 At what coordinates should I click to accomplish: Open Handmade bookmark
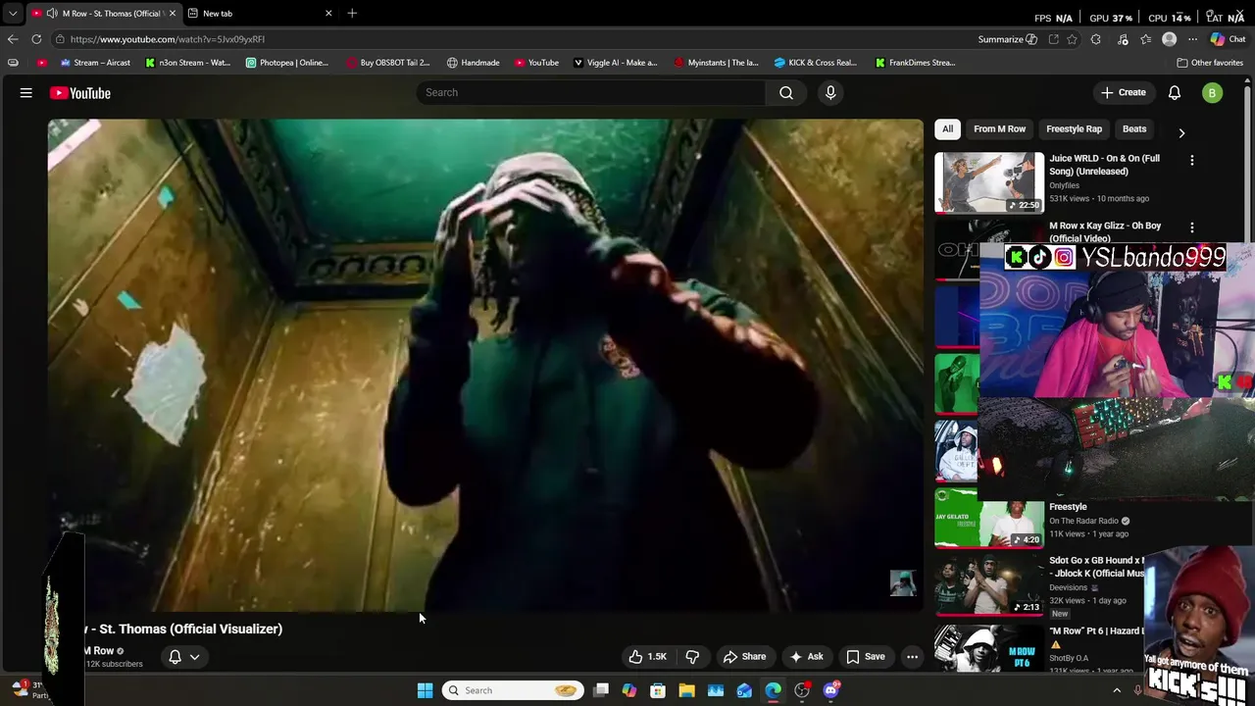(x=473, y=63)
